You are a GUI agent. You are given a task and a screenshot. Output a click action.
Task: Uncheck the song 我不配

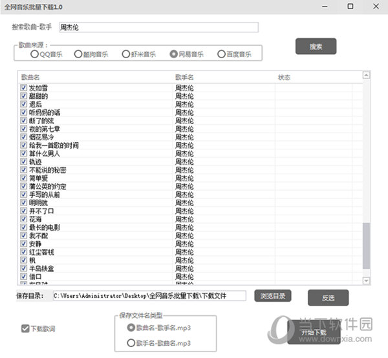point(23,235)
